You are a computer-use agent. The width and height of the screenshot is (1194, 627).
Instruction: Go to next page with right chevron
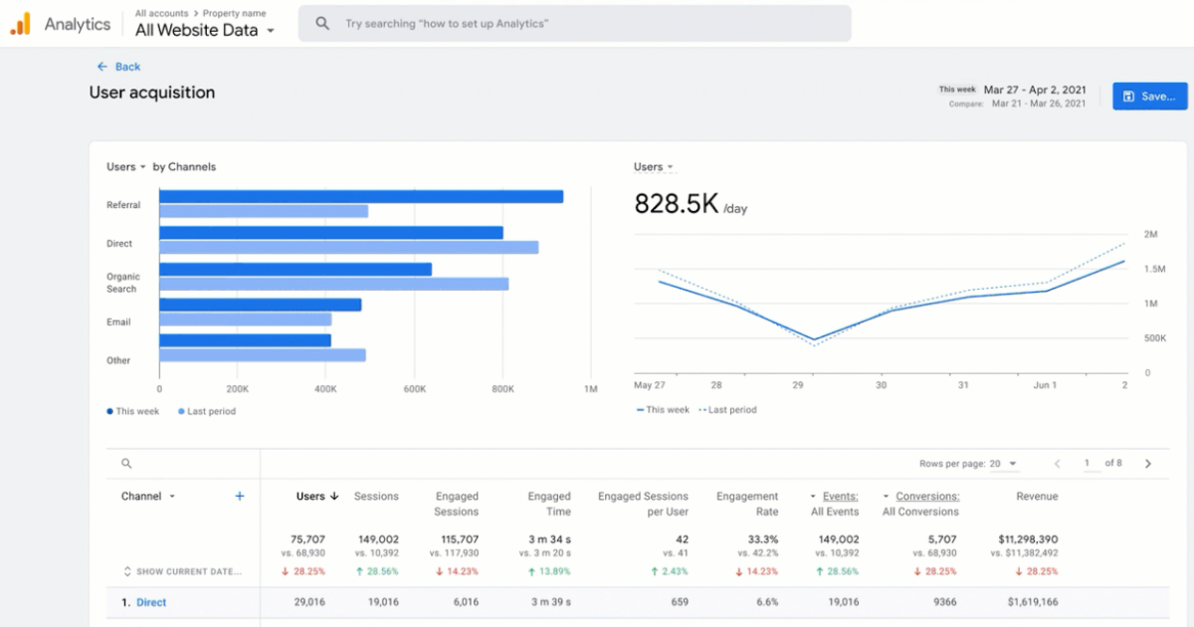click(x=1147, y=464)
